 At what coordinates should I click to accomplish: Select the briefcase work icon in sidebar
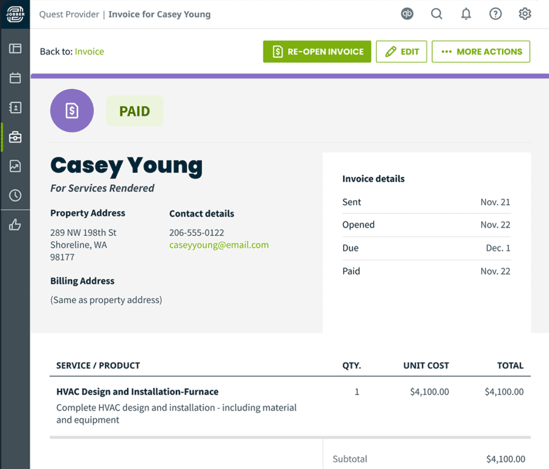pos(15,137)
